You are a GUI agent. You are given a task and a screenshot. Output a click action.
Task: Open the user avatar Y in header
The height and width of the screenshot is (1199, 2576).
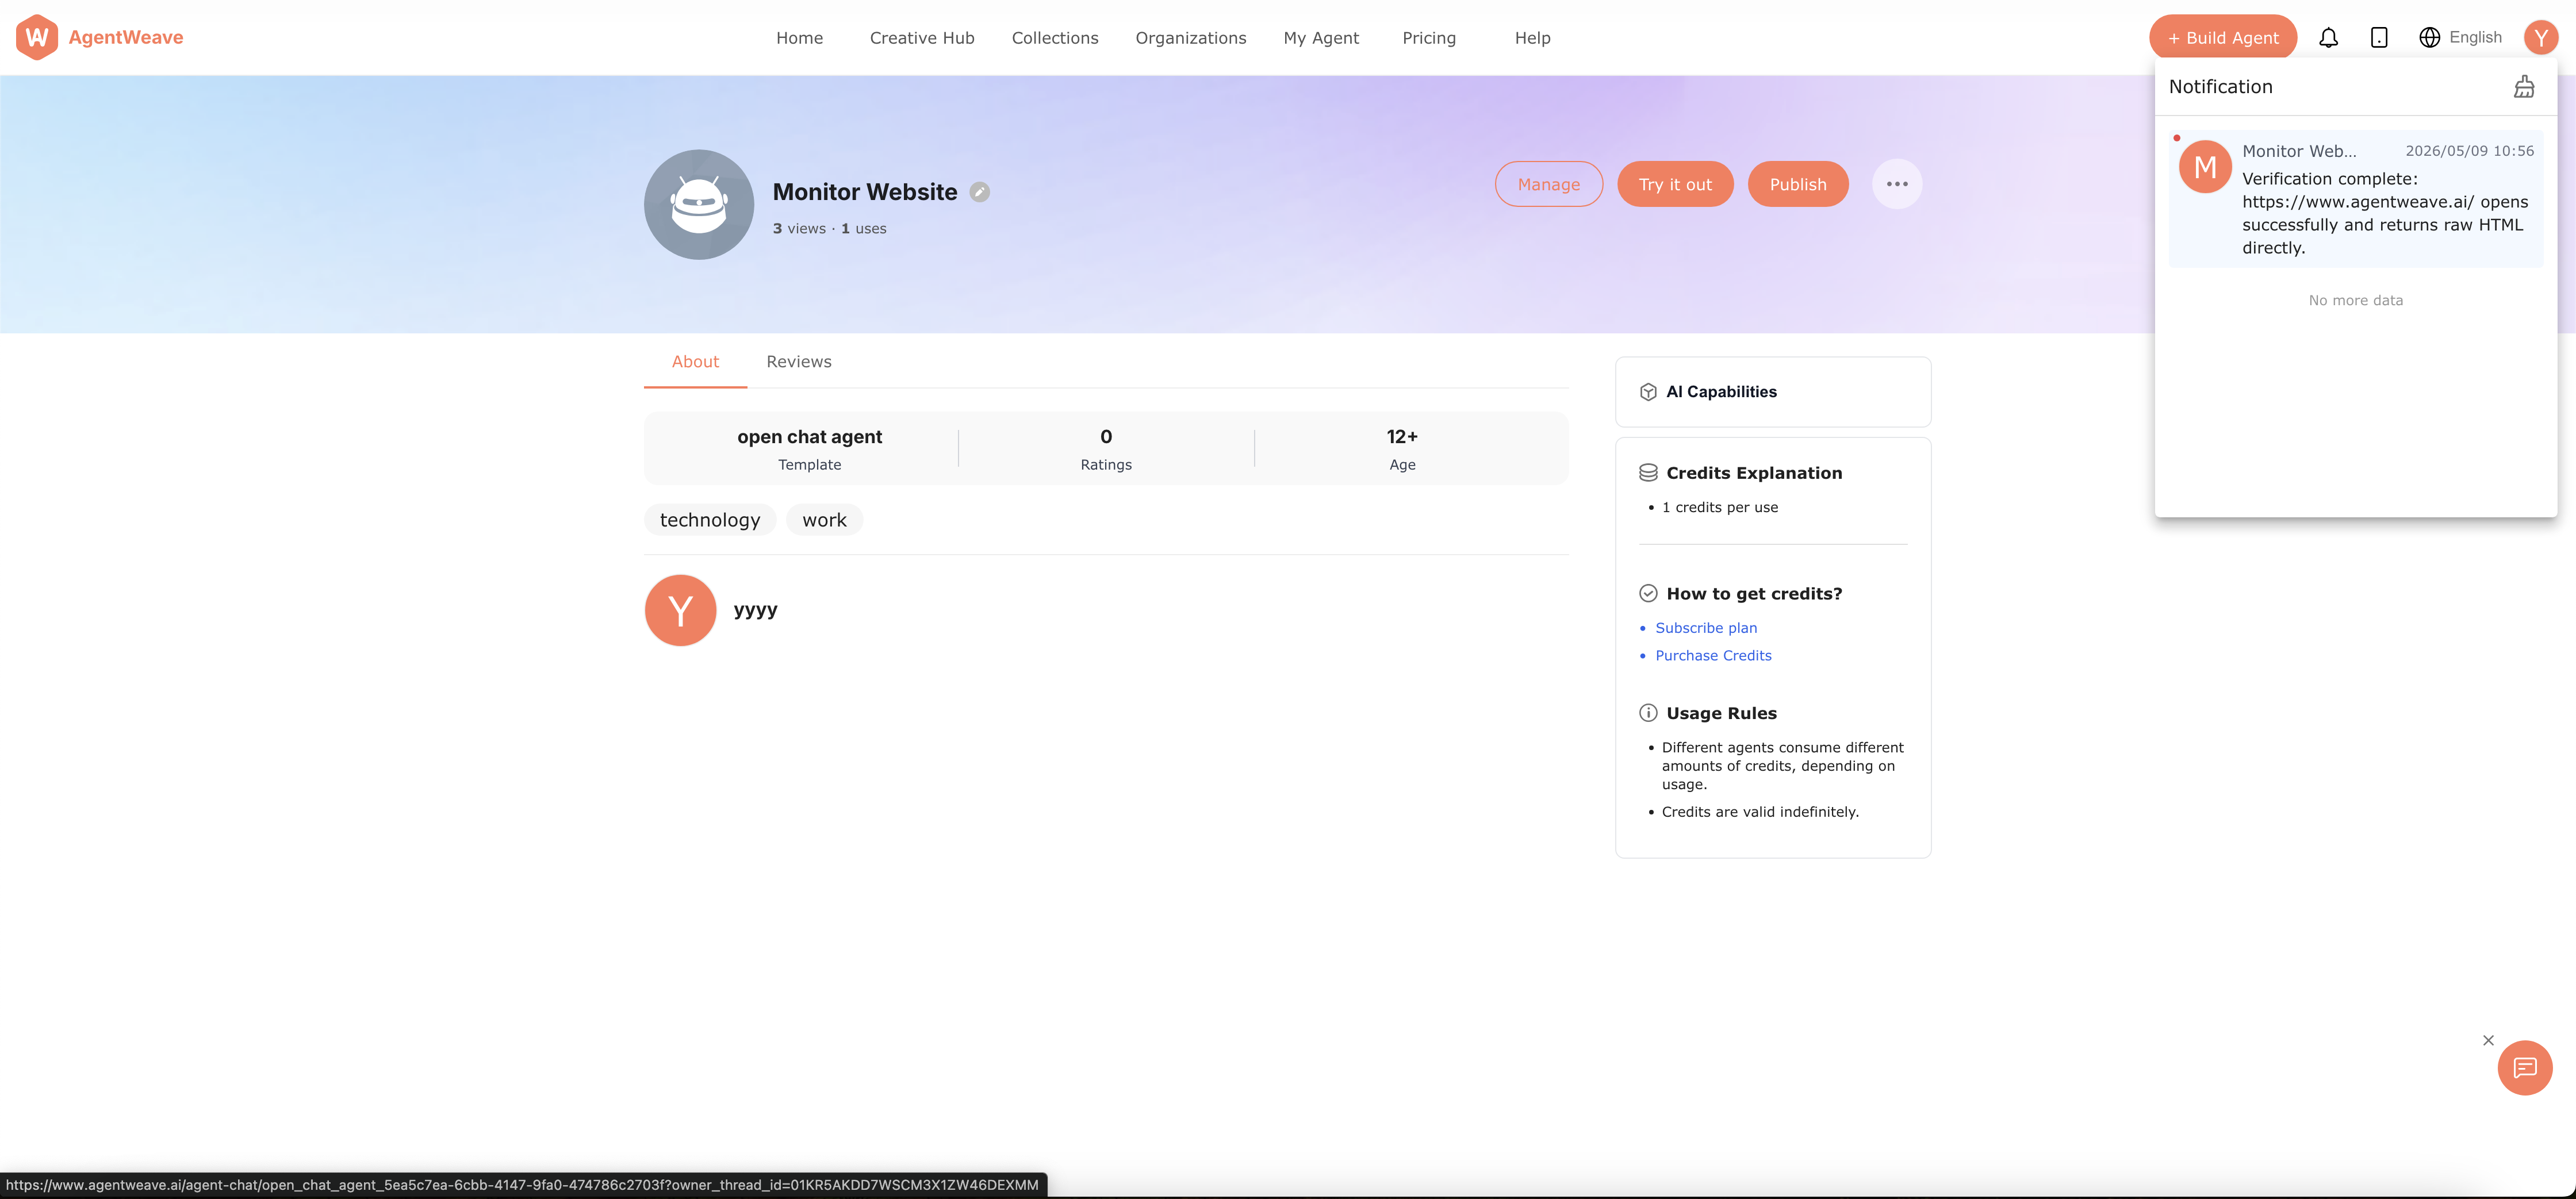2541,38
